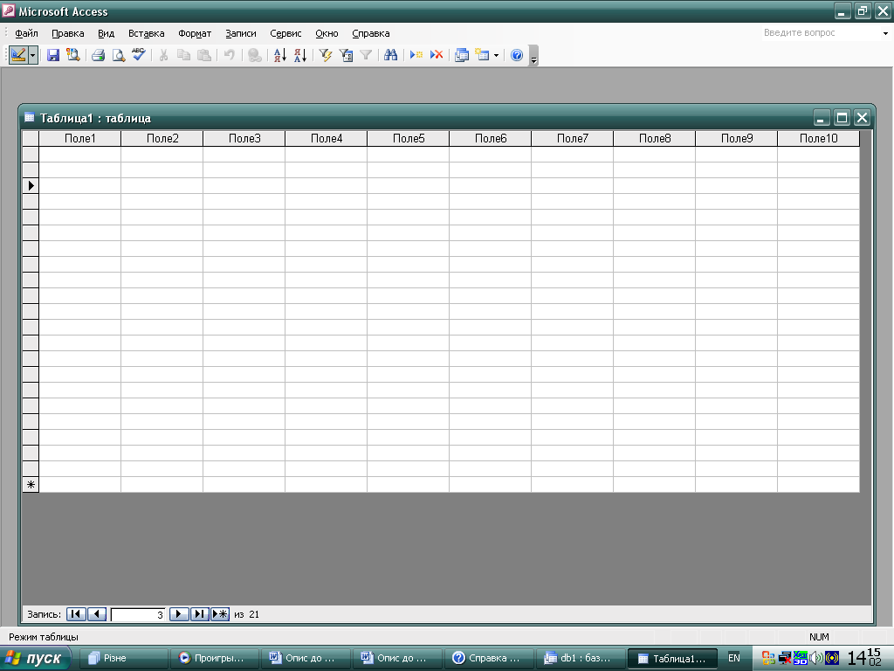Screen dimensions: 894x671
Task: Create New Object with the toolbar icon
Action: coord(482,55)
